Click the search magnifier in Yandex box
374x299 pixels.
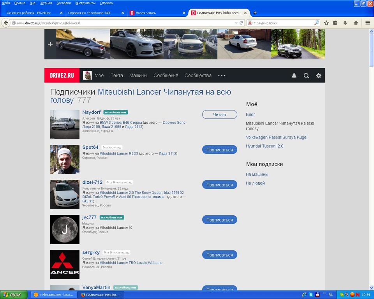pos(317,23)
